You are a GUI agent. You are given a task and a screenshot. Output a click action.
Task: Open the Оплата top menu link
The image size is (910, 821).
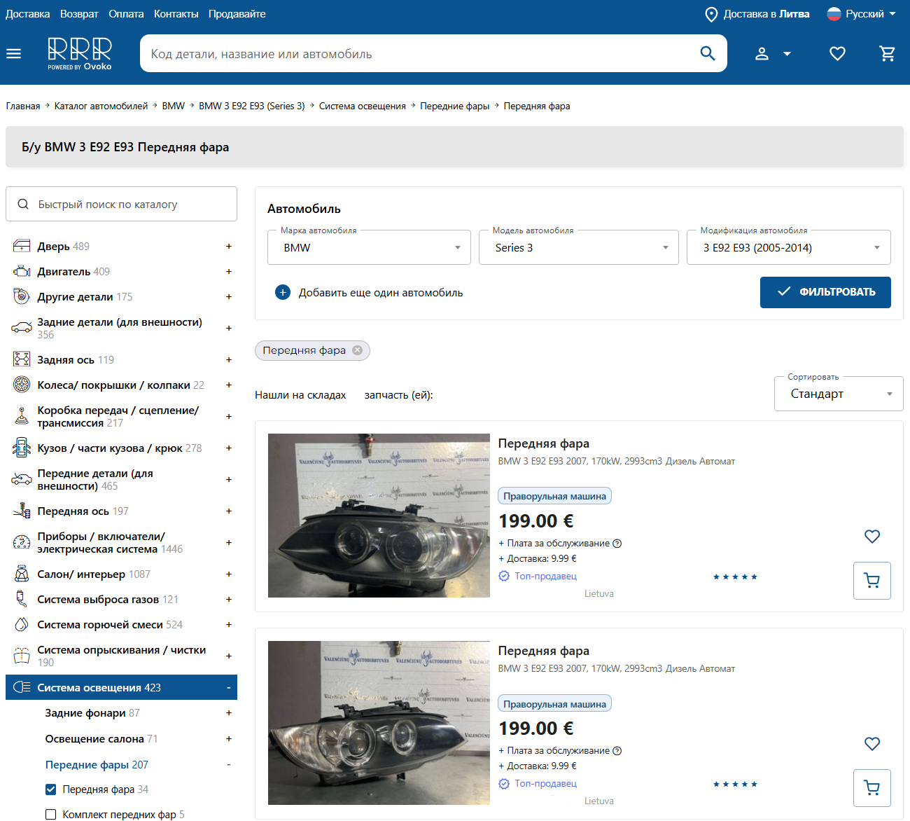click(126, 14)
